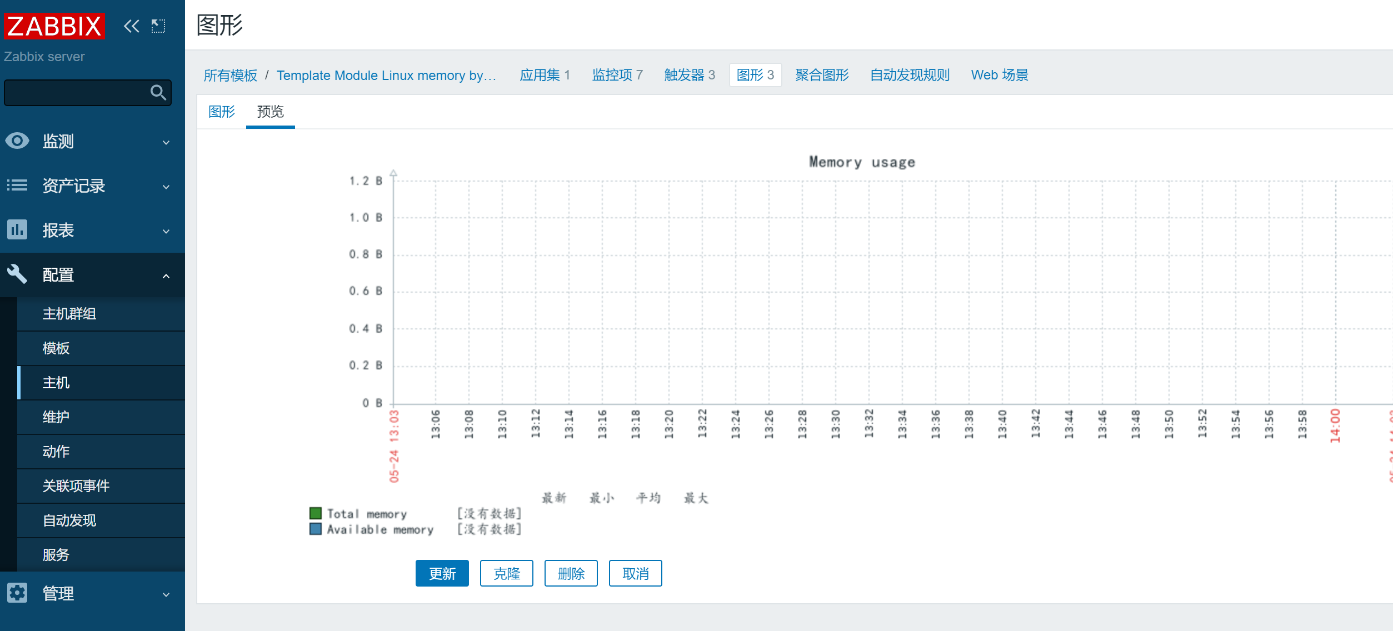The width and height of the screenshot is (1393, 631).
Task: Click the search magnifier icon
Action: click(158, 92)
